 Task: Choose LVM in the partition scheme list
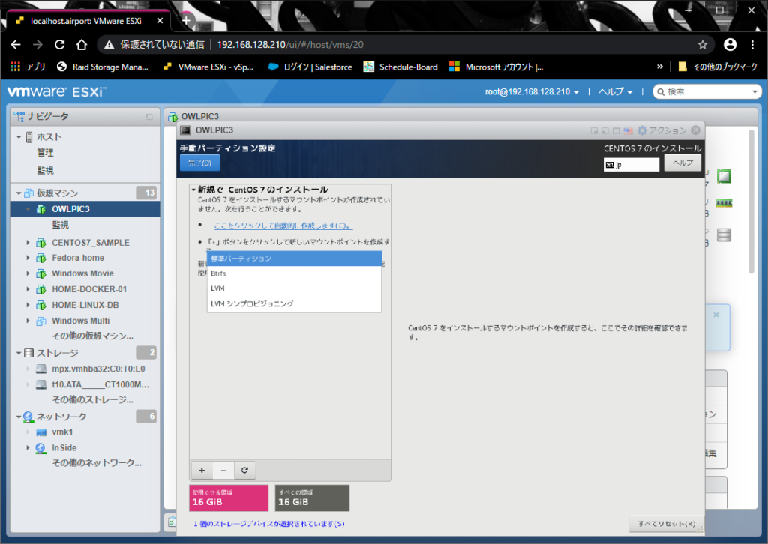coord(294,288)
